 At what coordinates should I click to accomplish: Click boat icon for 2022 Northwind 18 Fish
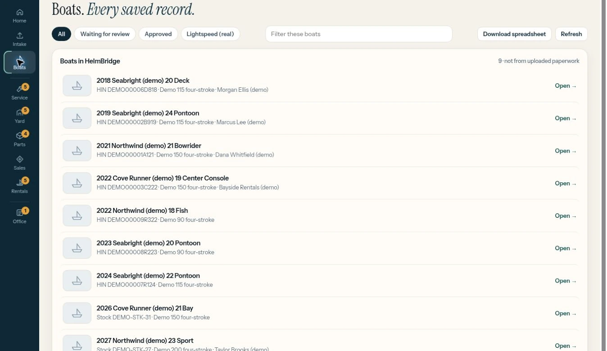click(77, 216)
